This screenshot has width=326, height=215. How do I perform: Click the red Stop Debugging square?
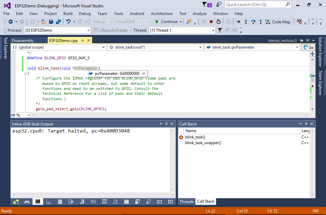pos(211,22)
